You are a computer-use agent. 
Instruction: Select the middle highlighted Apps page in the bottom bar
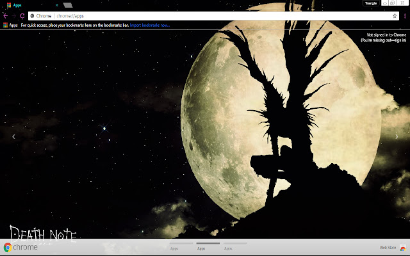pyautogui.click(x=201, y=247)
